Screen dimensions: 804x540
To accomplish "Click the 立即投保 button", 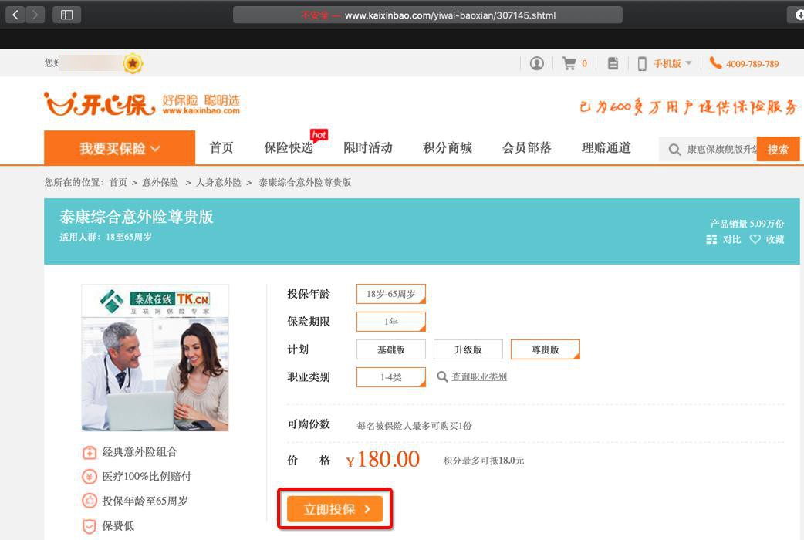I will coord(335,508).
